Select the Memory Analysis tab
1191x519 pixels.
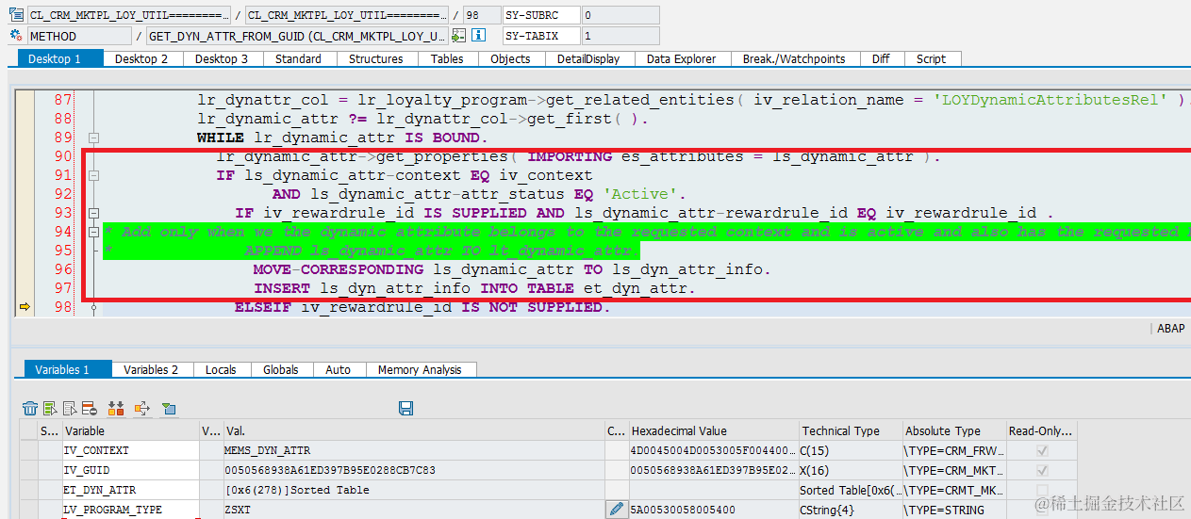click(x=420, y=369)
